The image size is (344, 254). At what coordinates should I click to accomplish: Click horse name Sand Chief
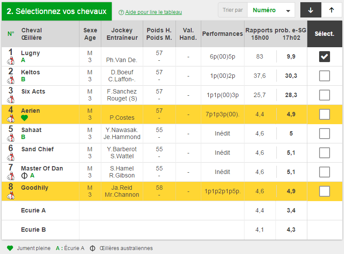tap(38, 149)
